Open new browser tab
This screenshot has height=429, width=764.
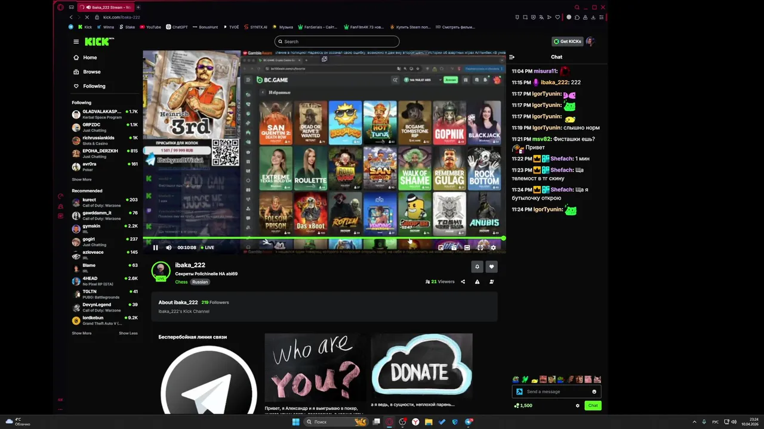pyautogui.click(x=138, y=7)
